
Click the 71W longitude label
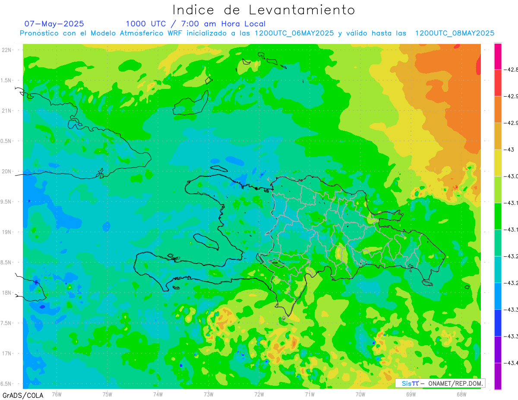310,394
